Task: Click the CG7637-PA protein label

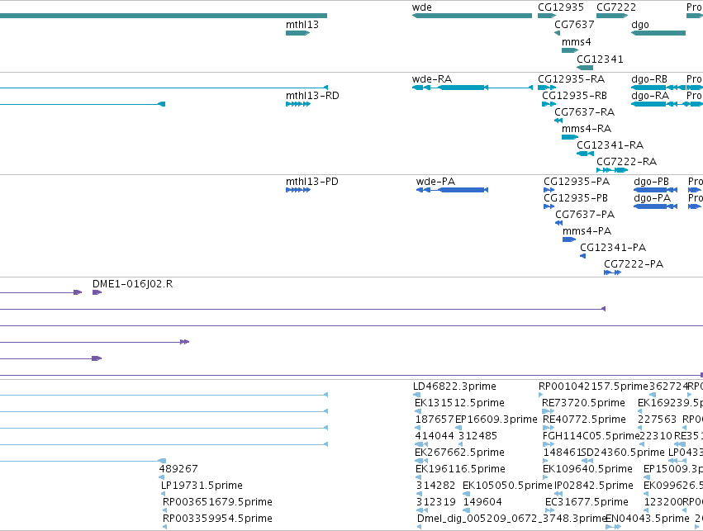Action: [x=585, y=215]
